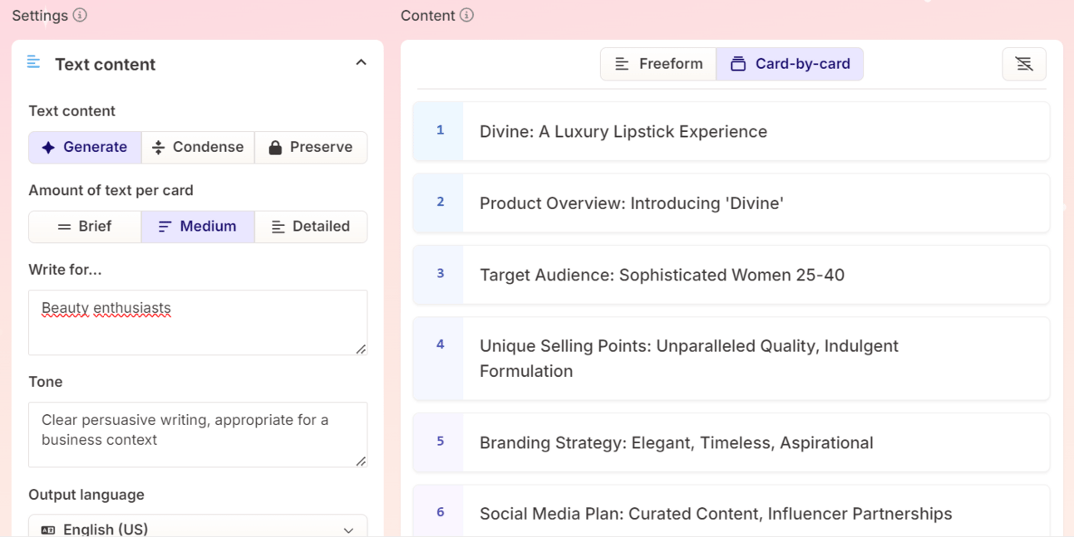
Task: Set amount of text to Detailed
Action: pyautogui.click(x=311, y=227)
